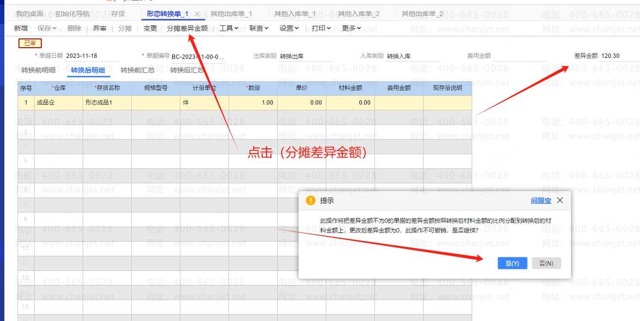Click the 新增 toolbar button
This screenshot has height=321, width=640.
point(21,28)
